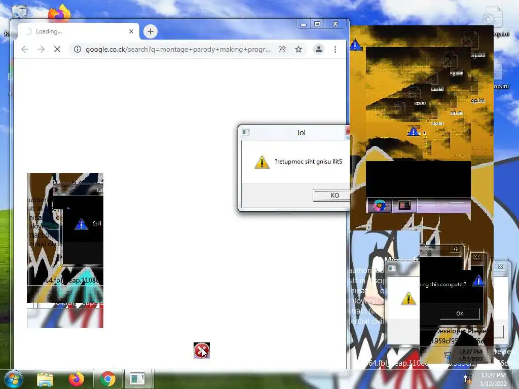Open the Chrome profile avatar
The width and height of the screenshot is (519, 389).
coord(319,49)
